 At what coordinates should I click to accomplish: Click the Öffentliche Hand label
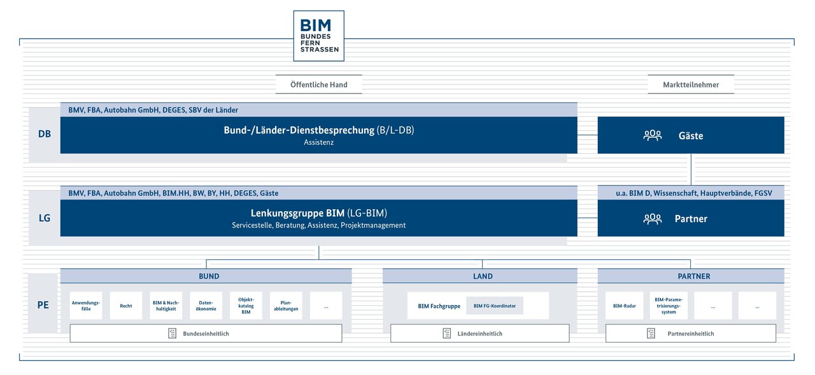tap(318, 84)
